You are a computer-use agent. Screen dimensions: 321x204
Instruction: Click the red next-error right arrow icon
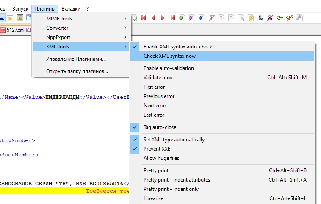[163, 18]
